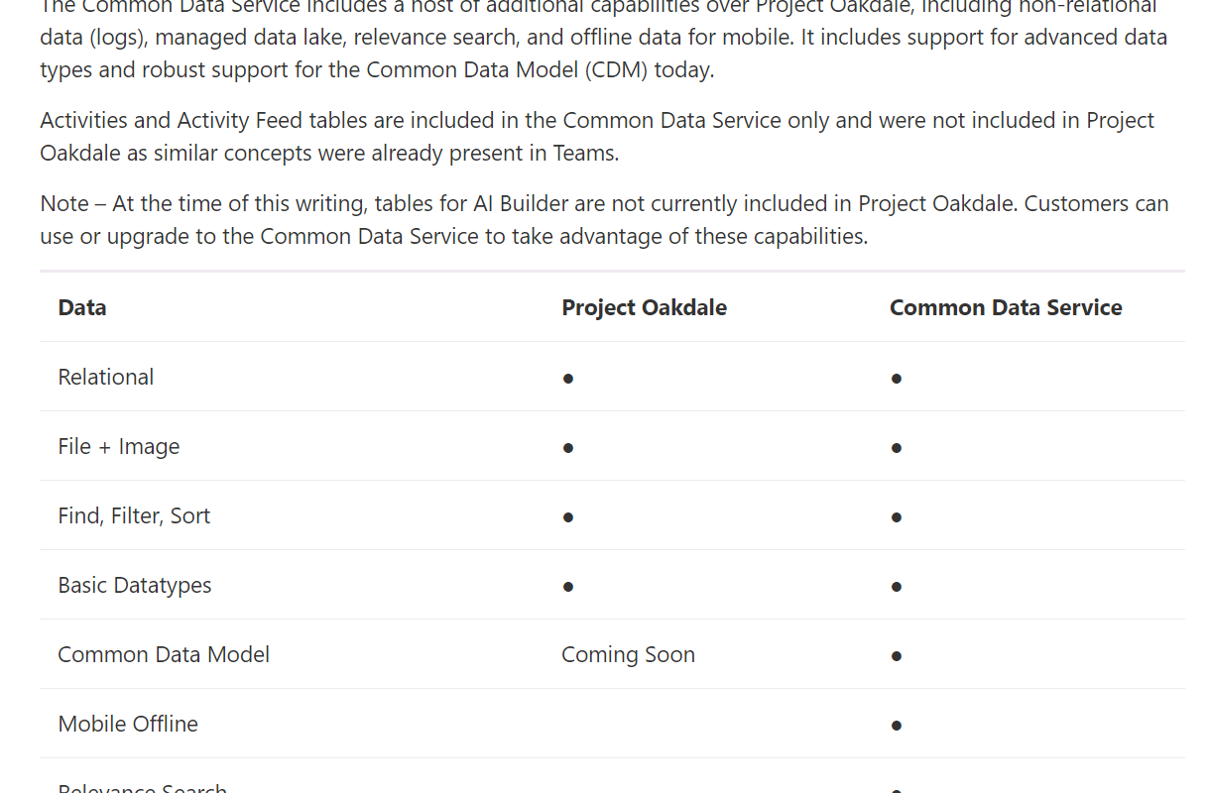Click the "Project Oakdale" column header
1209x793 pixels.
pyautogui.click(x=644, y=307)
